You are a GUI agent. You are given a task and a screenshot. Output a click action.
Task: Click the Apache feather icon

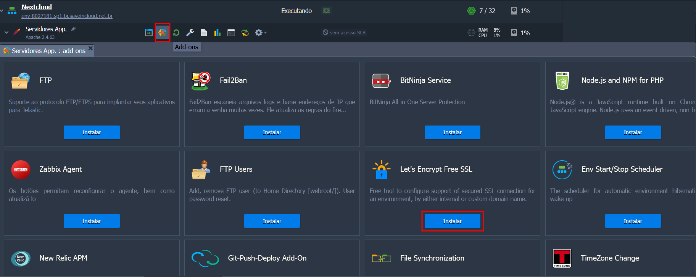pyautogui.click(x=17, y=31)
